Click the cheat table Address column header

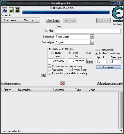coord(63,90)
